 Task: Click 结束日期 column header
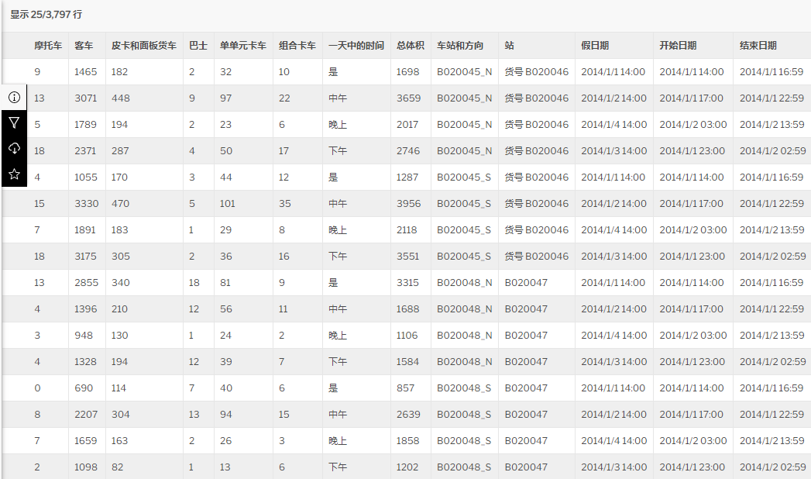coord(758,46)
